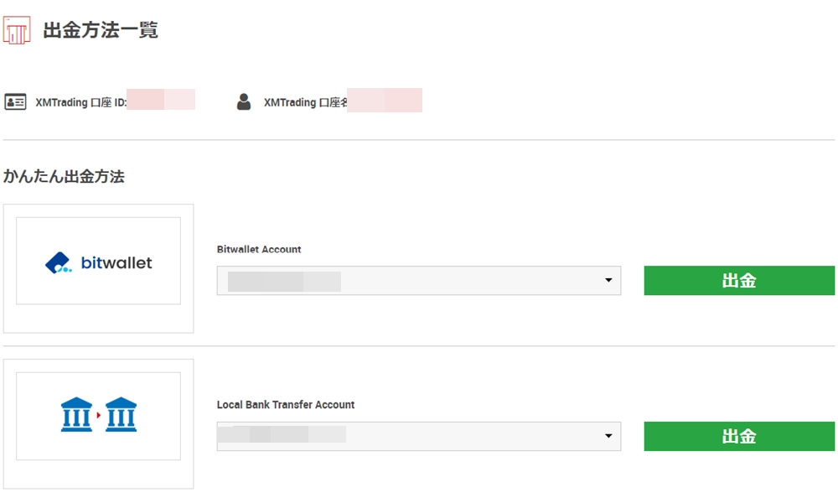
Task: Click the XMTrading 口座名 label
Action: [x=305, y=102]
